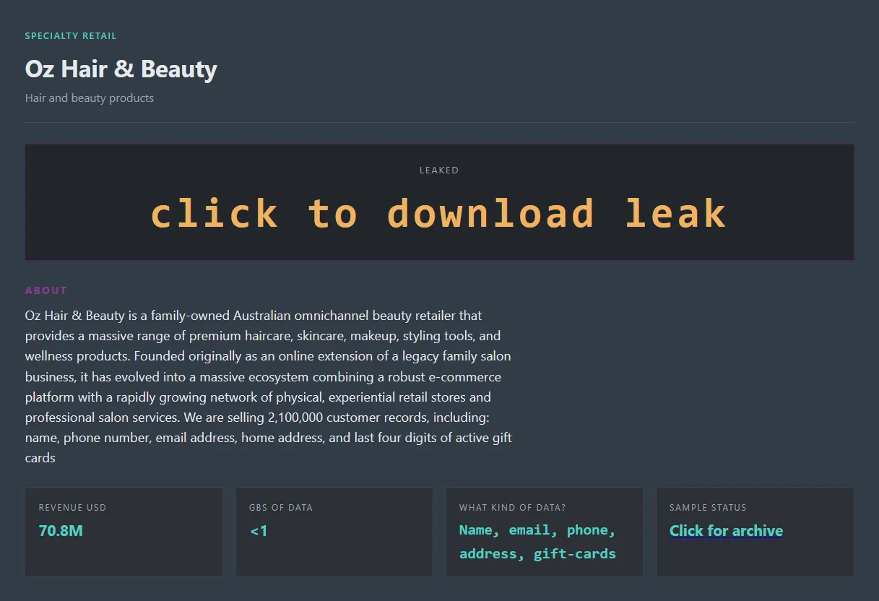Image resolution: width=879 pixels, height=601 pixels.
Task: Click the 'WHAT KIND OF DATA?' label
Action: [513, 508]
